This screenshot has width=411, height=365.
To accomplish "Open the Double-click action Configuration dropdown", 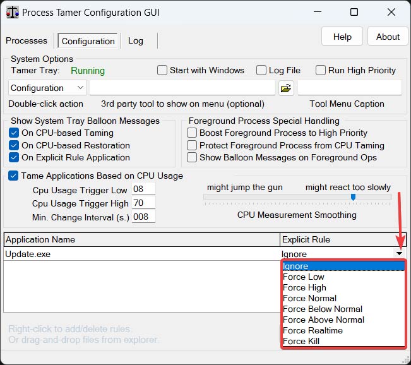I will coord(47,88).
